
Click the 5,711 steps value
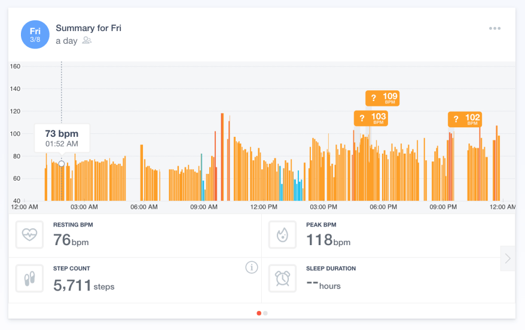[84, 285]
